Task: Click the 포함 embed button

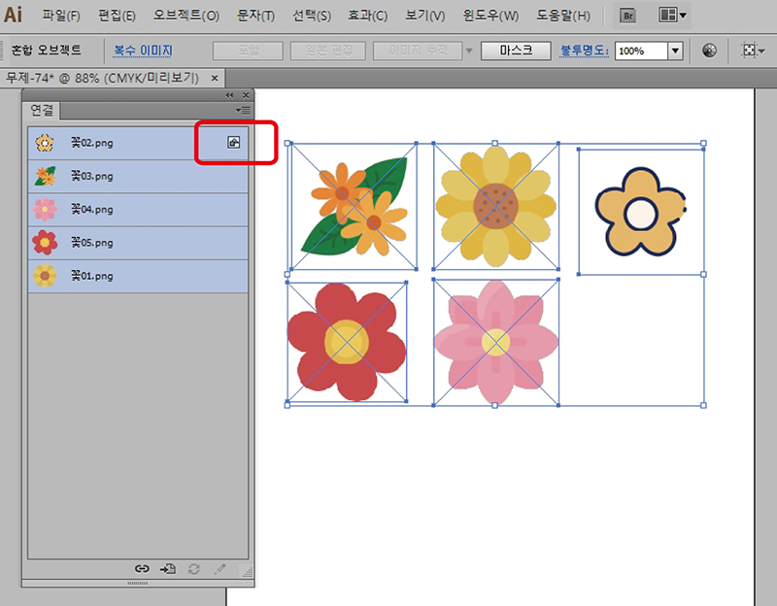Action: (x=249, y=50)
